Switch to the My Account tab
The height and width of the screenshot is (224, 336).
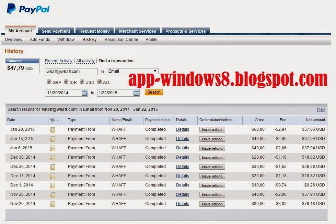click(20, 31)
